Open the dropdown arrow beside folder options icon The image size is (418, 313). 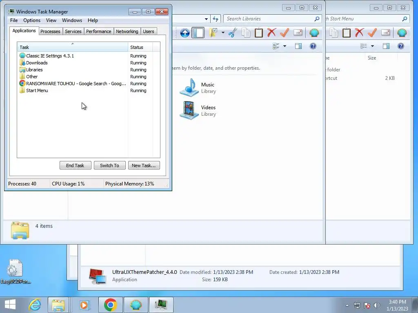(223, 33)
